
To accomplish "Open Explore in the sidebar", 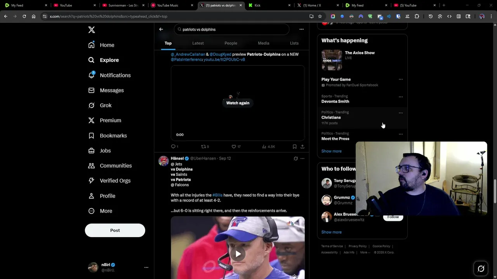I will [x=103, y=60].
